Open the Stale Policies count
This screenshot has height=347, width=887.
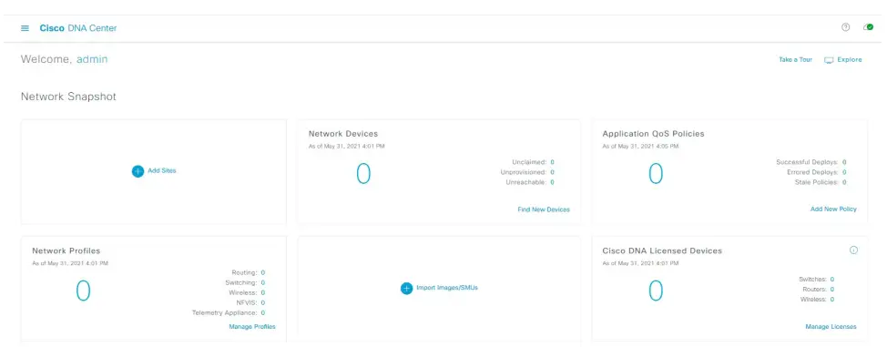tap(844, 182)
